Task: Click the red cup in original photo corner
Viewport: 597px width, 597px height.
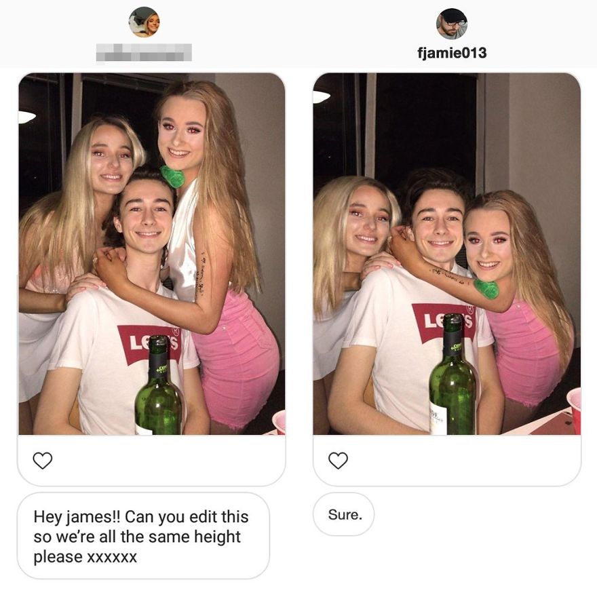Action: (x=280, y=422)
